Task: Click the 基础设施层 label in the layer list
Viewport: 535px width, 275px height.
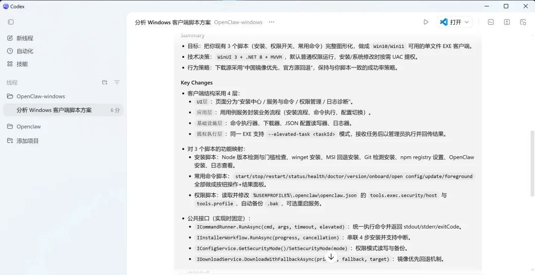Action: 210,123
